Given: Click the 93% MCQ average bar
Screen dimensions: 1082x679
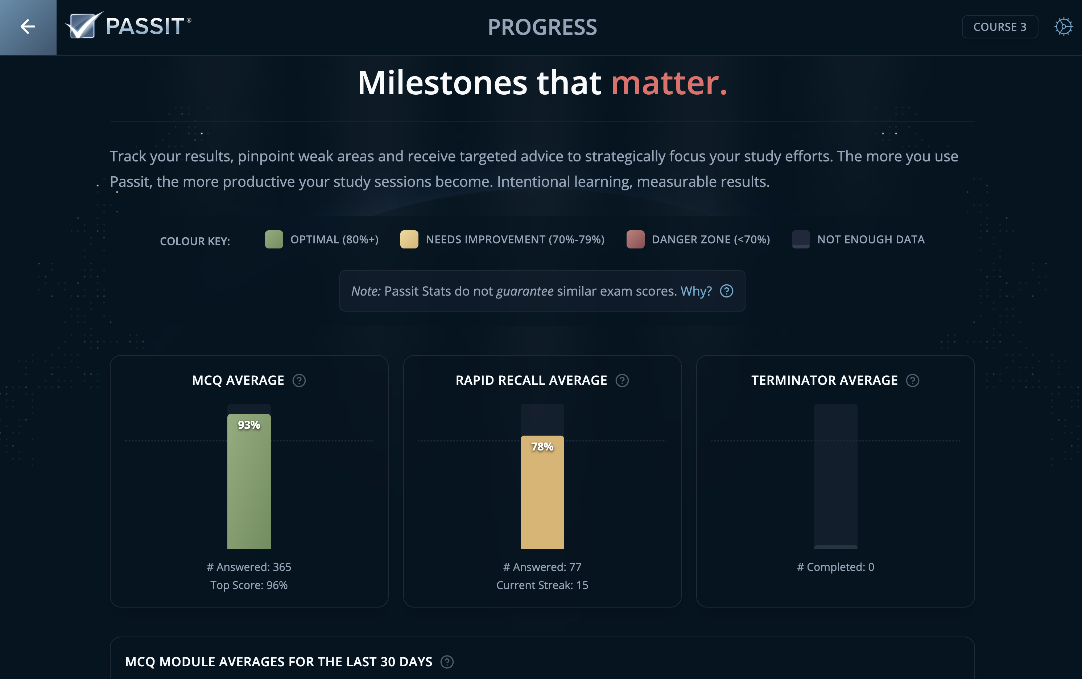Looking at the screenshot, I should [249, 481].
